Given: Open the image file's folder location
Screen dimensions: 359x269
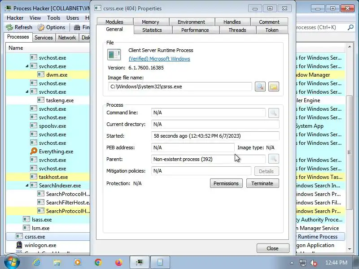Looking at the screenshot, I should 274,87.
